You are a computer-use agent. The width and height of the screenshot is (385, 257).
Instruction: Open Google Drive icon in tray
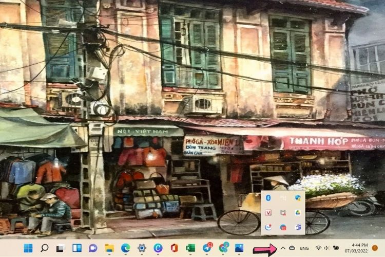[298, 212]
